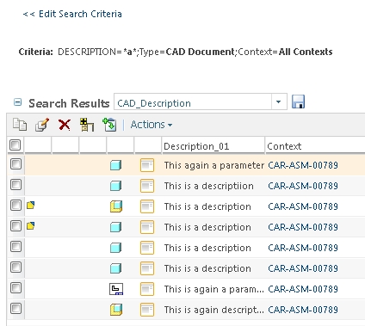
Task: Open info icon for 'This is again a param...'
Action: 147,289
